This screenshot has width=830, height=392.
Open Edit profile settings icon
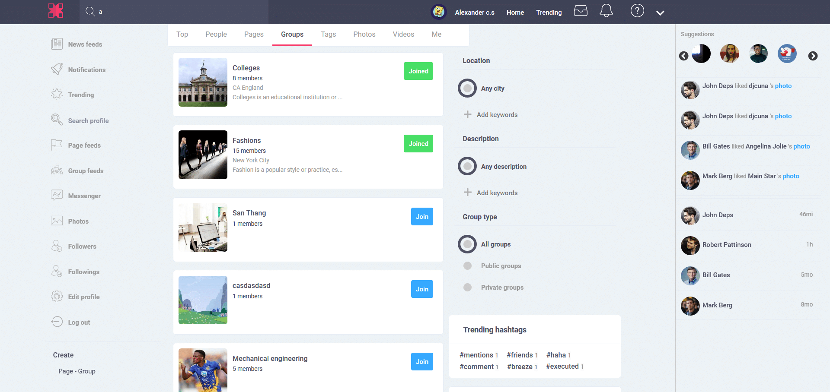pos(57,296)
